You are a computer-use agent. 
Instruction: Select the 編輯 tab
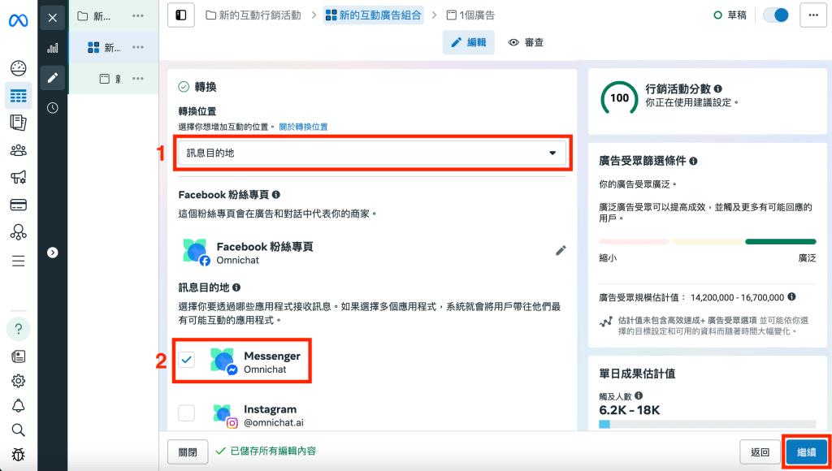point(468,42)
